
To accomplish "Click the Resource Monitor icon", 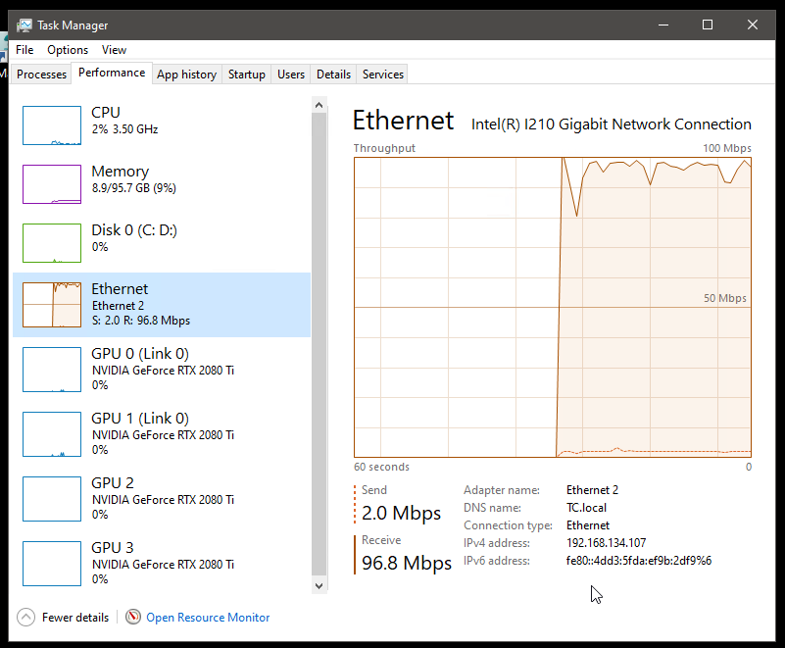I will click(134, 618).
